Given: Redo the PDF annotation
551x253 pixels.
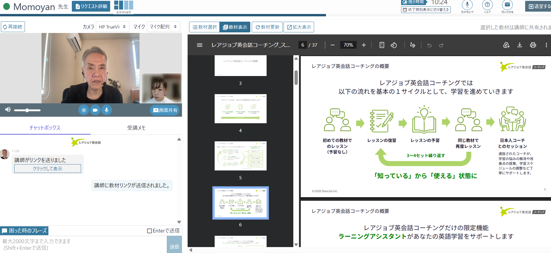Looking at the screenshot, I should (x=441, y=45).
